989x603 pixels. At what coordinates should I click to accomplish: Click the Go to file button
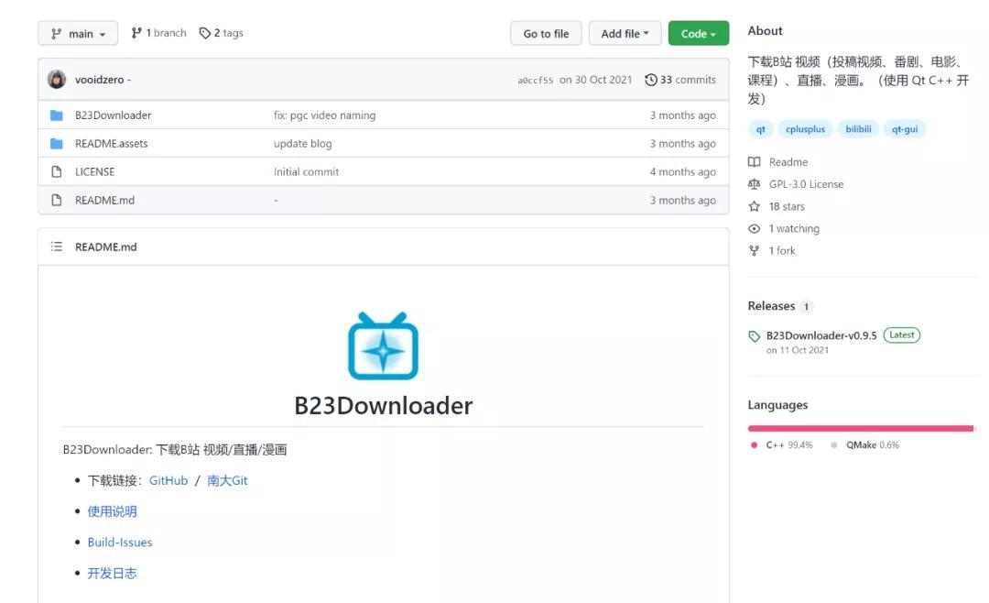point(546,34)
